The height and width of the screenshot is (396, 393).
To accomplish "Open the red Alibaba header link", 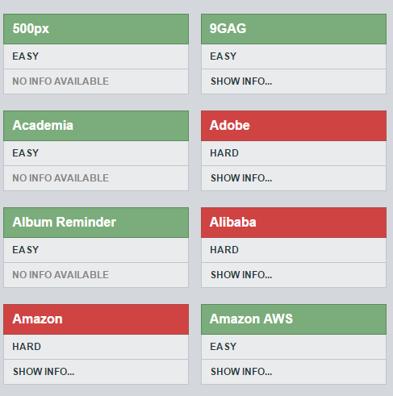I will click(233, 222).
